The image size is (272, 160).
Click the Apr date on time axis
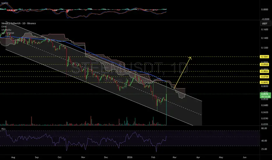click(x=198, y=157)
